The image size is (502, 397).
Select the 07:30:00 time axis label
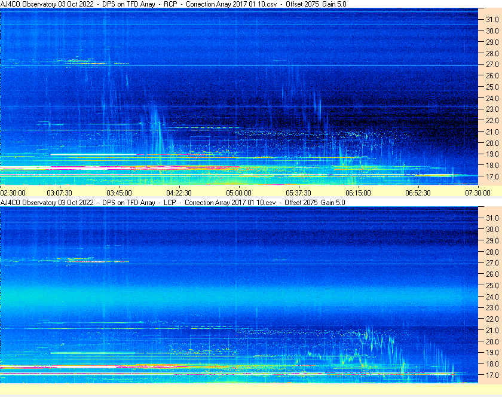pos(477,193)
